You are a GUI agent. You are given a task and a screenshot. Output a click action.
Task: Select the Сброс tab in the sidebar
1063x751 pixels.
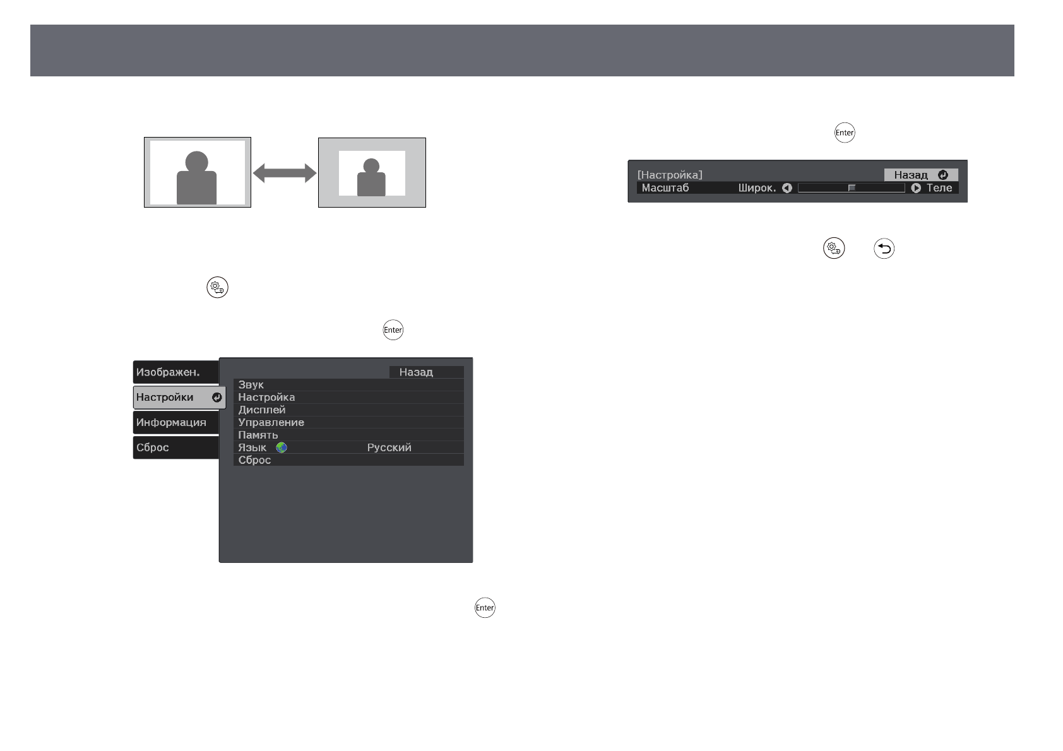(175, 447)
